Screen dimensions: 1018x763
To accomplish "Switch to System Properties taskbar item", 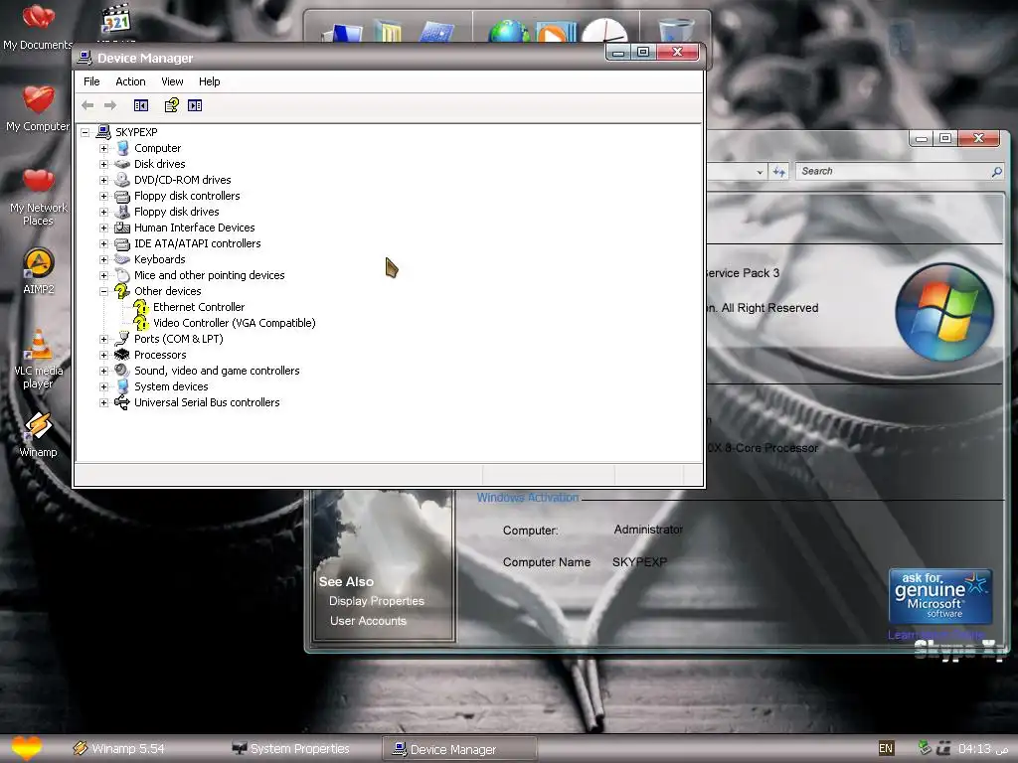I will 291,749.
